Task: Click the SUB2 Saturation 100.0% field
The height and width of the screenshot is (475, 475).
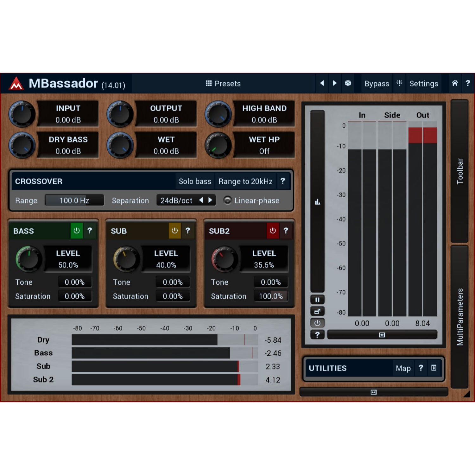Action: pyautogui.click(x=271, y=296)
